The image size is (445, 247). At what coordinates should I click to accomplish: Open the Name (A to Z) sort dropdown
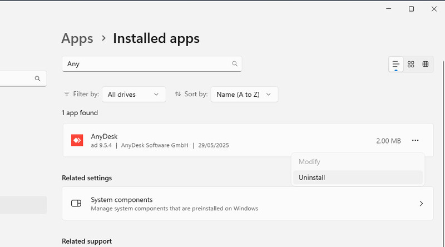coord(244,95)
